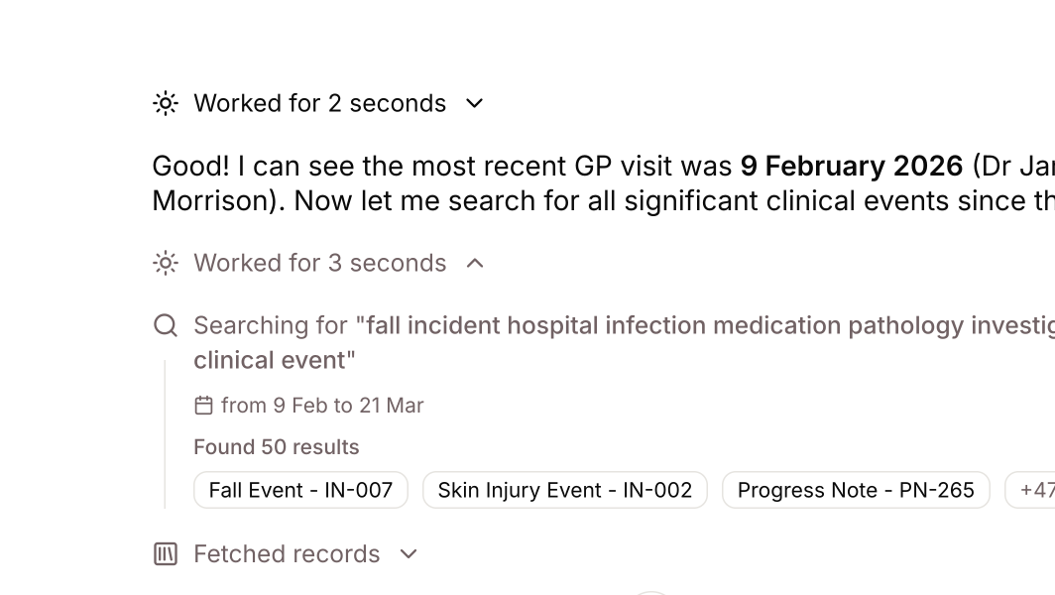Image resolution: width=1055 pixels, height=595 pixels.
Task: Expand the Fetched records chevron
Action: (x=409, y=554)
